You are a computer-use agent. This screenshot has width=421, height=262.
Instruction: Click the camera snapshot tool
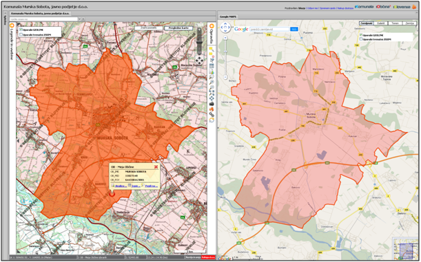212,104
